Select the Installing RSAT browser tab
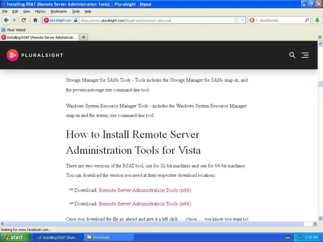This screenshot has height=242, width=323. (x=39, y=37)
